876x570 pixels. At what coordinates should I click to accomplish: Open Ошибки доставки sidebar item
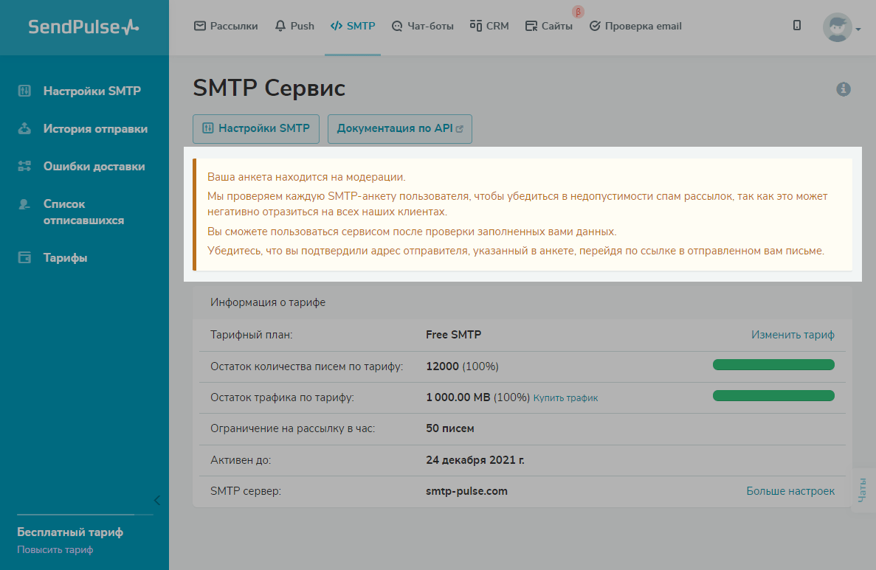point(94,167)
